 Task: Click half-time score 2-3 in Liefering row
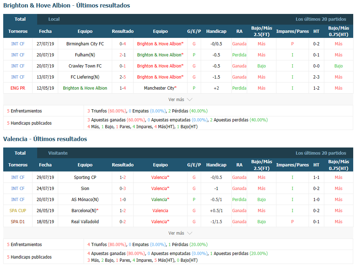pos(316,77)
